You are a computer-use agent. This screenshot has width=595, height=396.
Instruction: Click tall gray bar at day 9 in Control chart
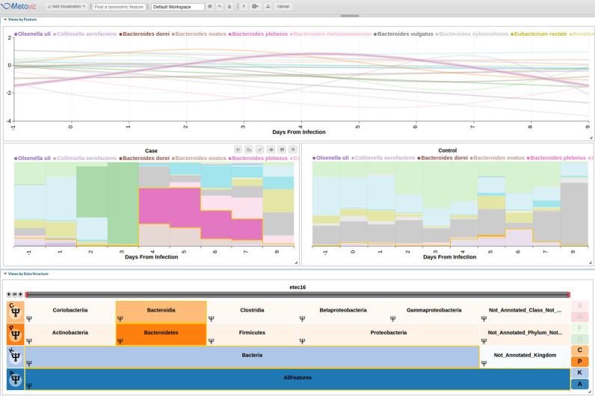click(x=574, y=214)
